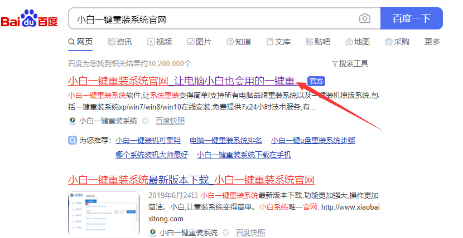Select the 地图 tab

point(358,42)
